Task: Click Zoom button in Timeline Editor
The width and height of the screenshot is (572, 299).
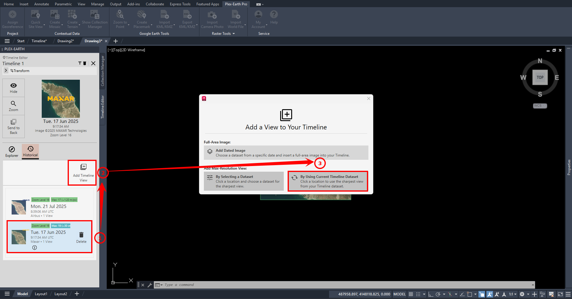Action: [13, 106]
